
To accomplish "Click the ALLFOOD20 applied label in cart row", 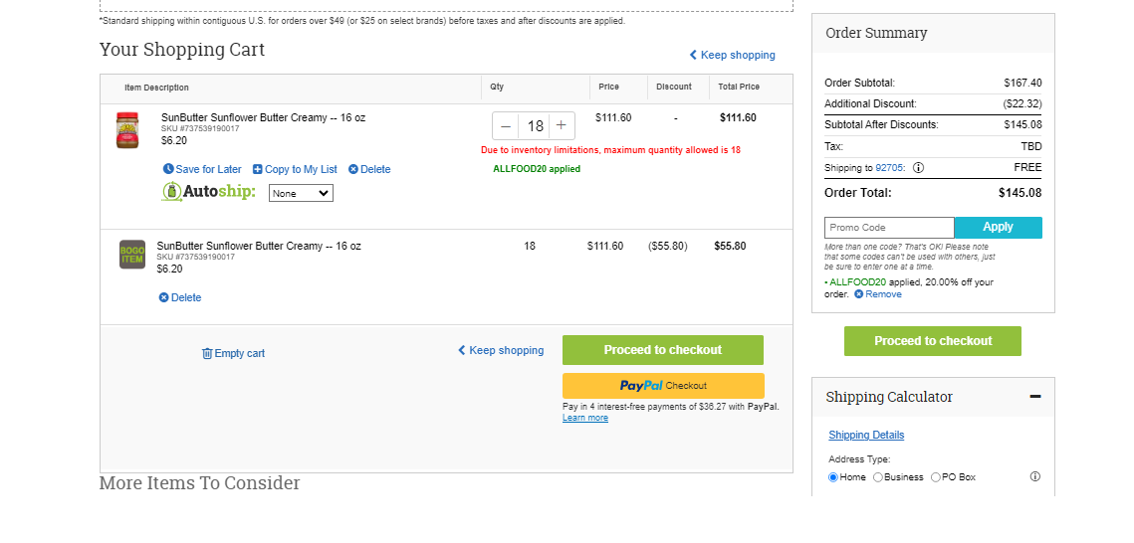I will coord(537,169).
